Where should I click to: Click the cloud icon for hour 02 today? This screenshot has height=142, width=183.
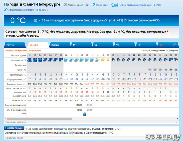click(x=30, y=60)
